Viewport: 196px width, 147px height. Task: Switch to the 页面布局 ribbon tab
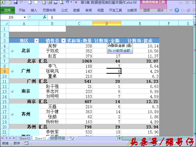[x=49, y=10]
